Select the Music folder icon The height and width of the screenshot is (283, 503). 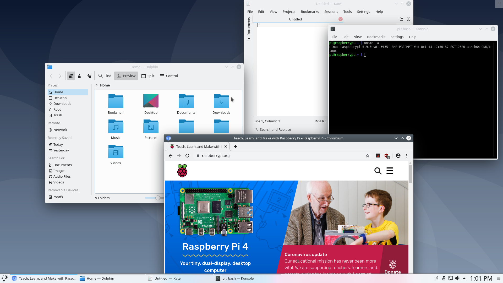pos(116,126)
